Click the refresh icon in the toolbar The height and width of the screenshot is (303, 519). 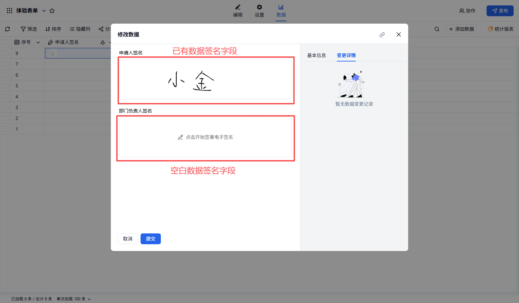7,29
